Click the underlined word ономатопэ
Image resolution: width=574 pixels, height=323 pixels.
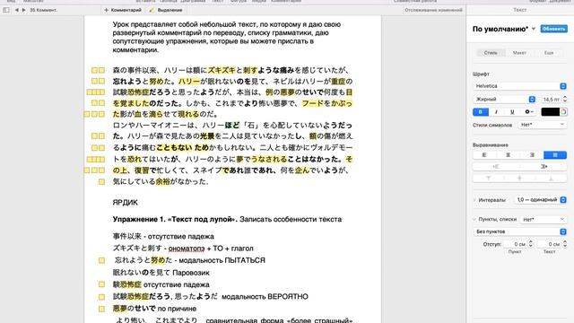[x=187, y=249]
